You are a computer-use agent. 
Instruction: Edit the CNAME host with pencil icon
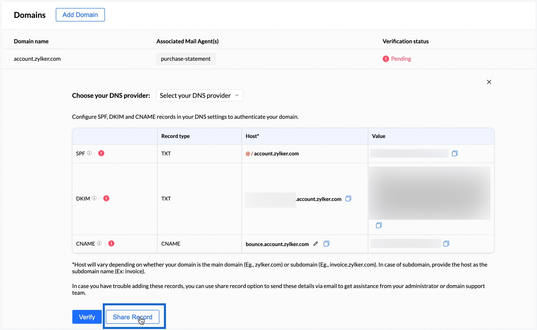(x=315, y=244)
